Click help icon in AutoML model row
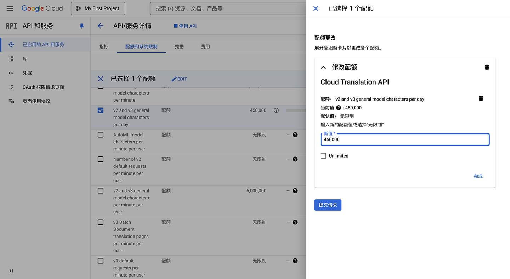 tap(295, 135)
